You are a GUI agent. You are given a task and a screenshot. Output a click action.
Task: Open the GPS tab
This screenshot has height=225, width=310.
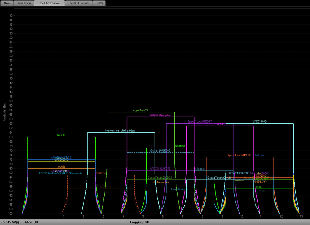100,3
